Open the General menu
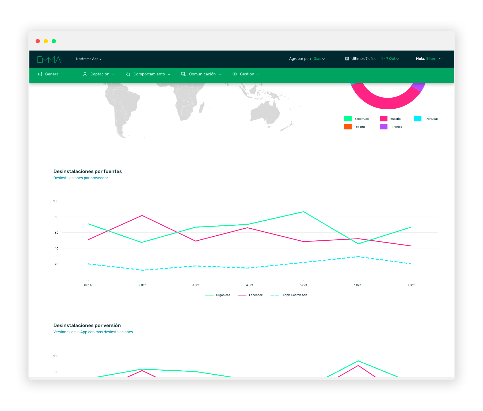The image size is (483, 411). 51,74
